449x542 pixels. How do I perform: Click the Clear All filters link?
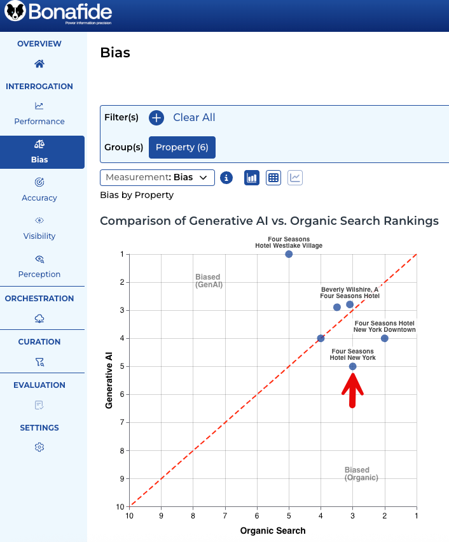194,117
